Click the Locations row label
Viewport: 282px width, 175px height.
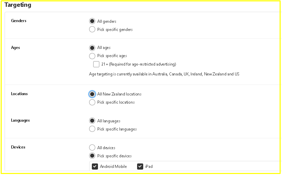coord(19,94)
